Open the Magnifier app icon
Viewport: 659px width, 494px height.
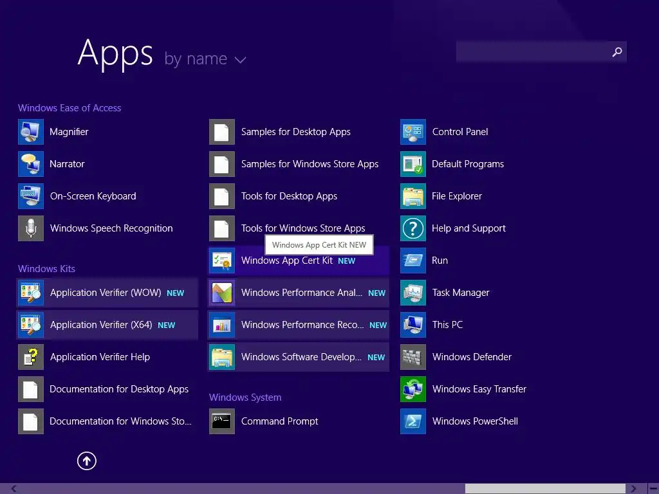pyautogui.click(x=31, y=132)
